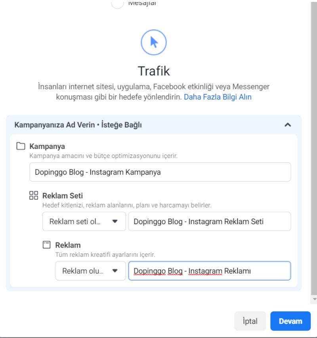Click the 'Reklam Seti' section label
This screenshot has width=317, height=338.
point(63,196)
